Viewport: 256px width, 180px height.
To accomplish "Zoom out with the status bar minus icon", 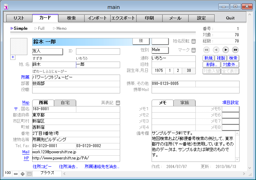I will coord(16,174).
